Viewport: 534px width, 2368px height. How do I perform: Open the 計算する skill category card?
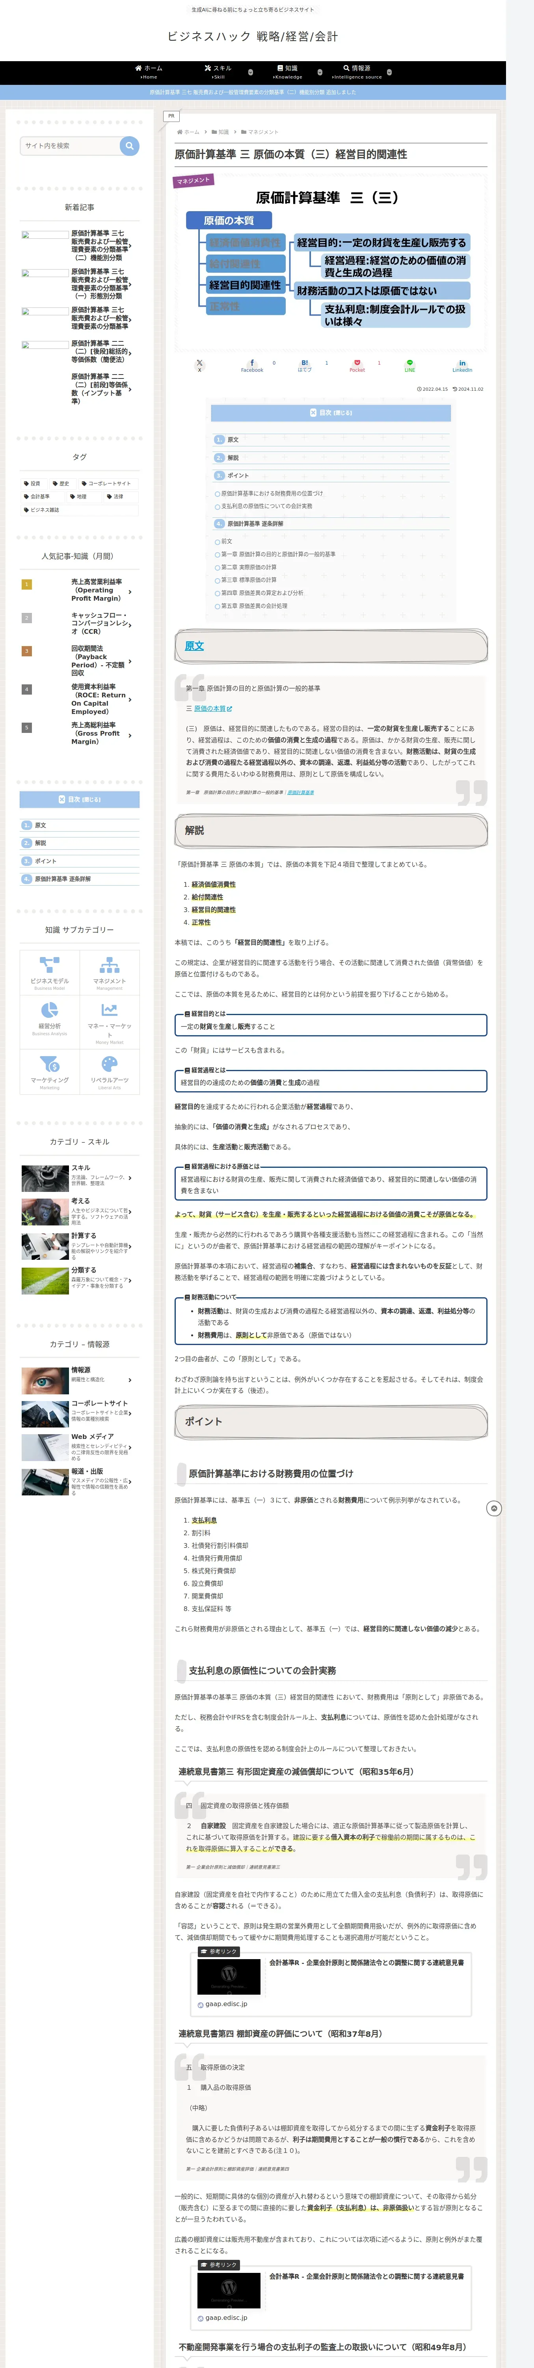click(x=80, y=1246)
